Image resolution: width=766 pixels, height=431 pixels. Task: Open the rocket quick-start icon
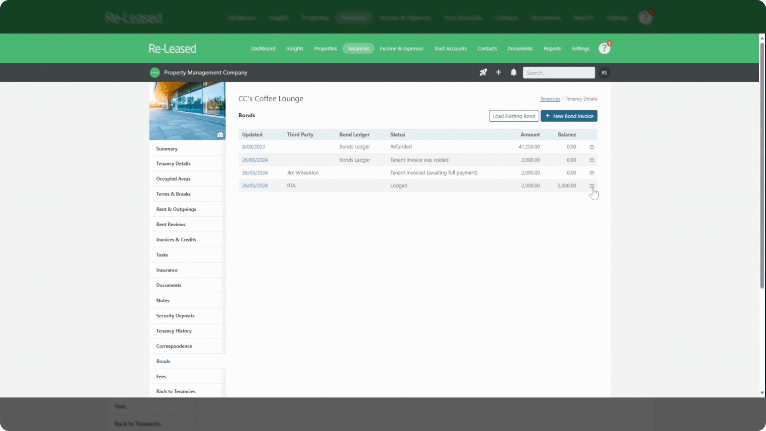[483, 72]
